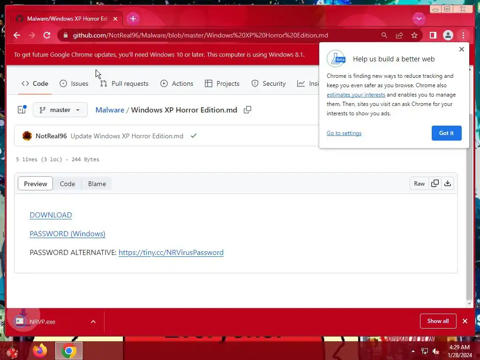Open a new browser tab
480x360 pixels.
pyautogui.click(x=133, y=19)
